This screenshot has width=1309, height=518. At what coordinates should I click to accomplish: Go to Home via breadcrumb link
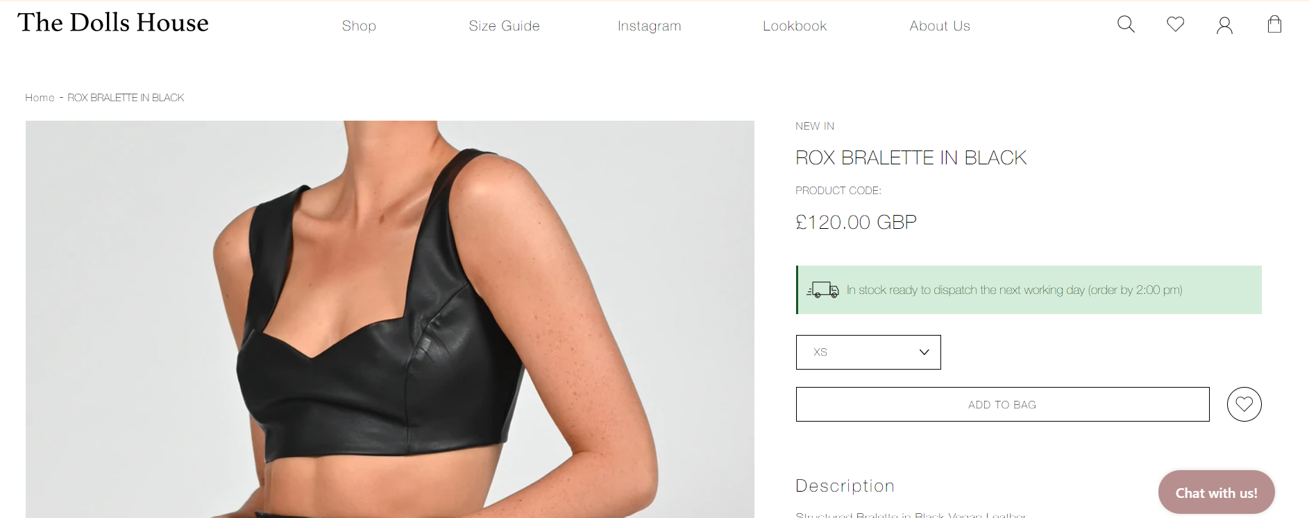point(40,98)
